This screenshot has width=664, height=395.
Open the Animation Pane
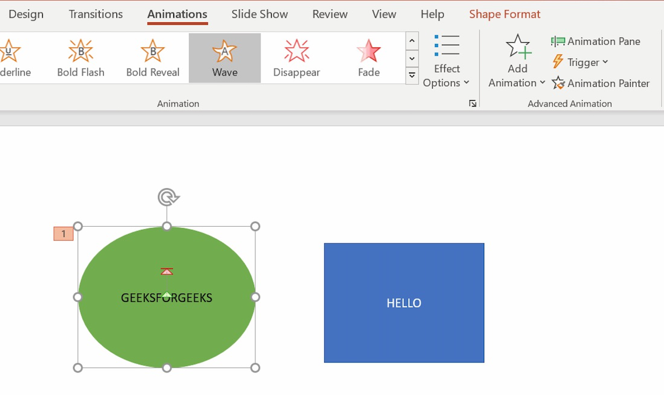[x=595, y=41]
